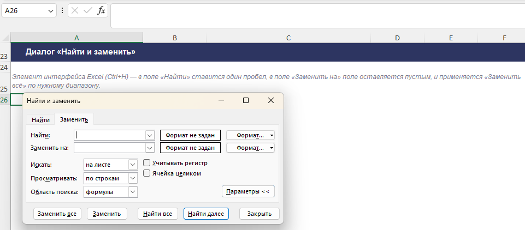Select row 26 header

5,100
